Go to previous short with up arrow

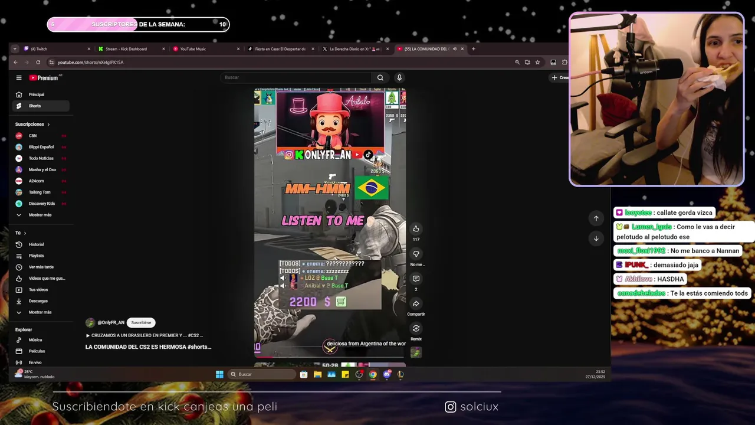pos(596,218)
